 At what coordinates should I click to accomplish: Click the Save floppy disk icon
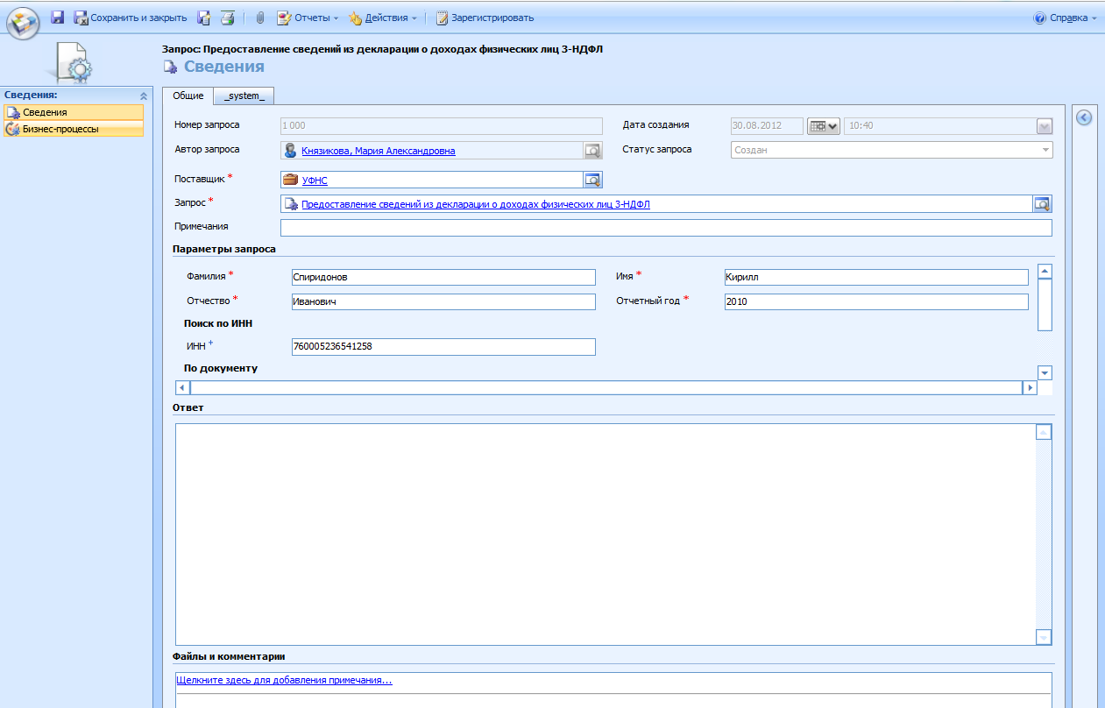[58, 18]
